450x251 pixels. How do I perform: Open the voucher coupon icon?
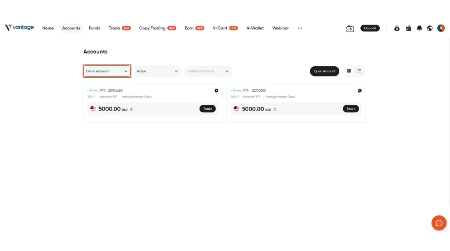click(x=350, y=29)
